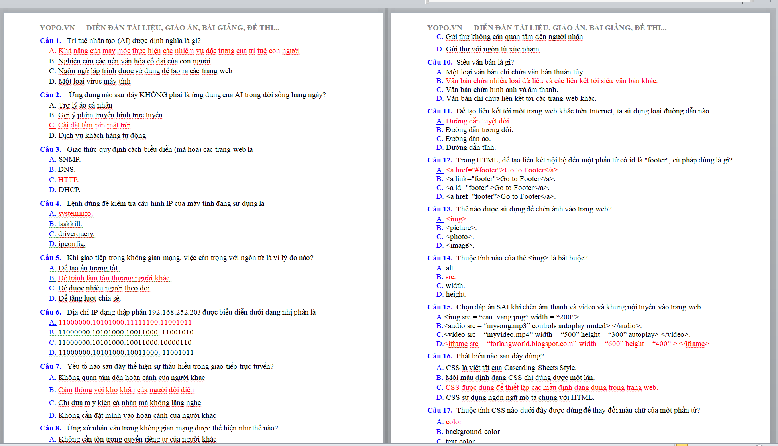This screenshot has height=446, width=778.
Task: Click the 'Câu 1.' question label
Action: click(x=51, y=41)
